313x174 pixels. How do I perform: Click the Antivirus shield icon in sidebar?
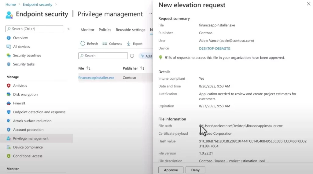click(x=9, y=86)
